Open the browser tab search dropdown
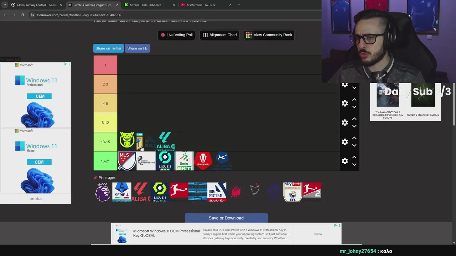The height and width of the screenshot is (256, 456). pos(5,5)
